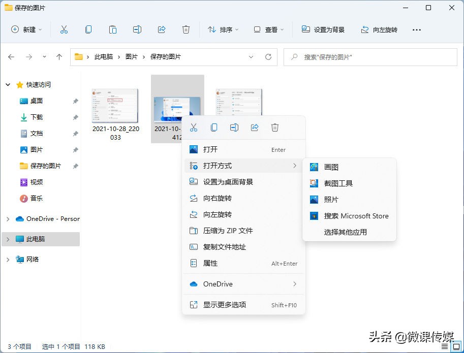464x353 pixels.
Task: Click the Copy icon in the context menu
Action: click(x=214, y=127)
